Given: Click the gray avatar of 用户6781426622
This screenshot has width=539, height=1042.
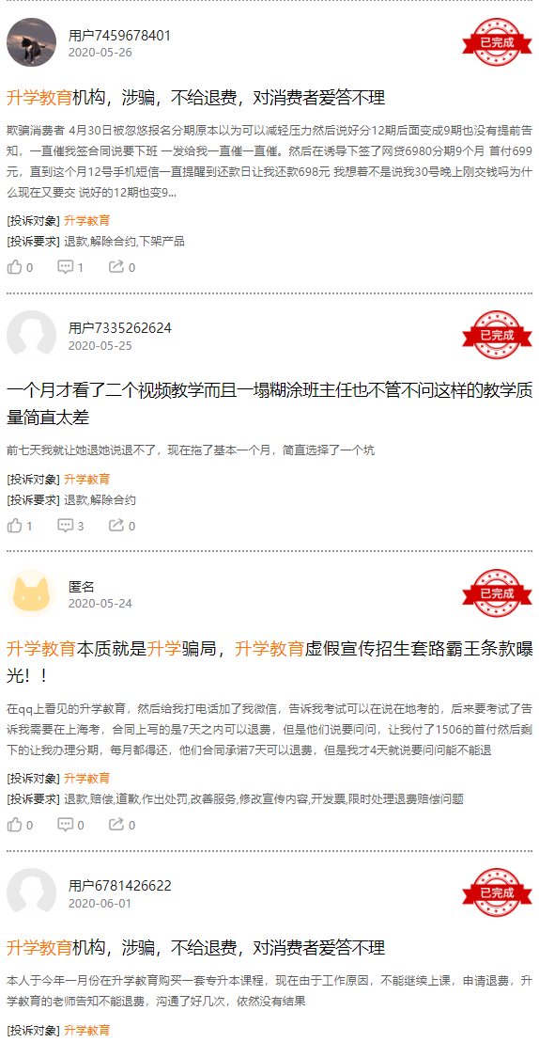Looking at the screenshot, I should point(31,892).
